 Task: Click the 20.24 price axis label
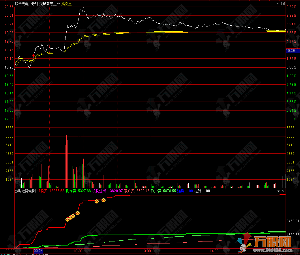(9, 24)
